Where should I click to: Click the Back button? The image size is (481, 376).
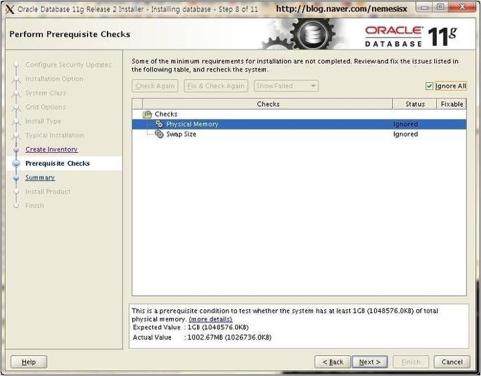point(333,362)
